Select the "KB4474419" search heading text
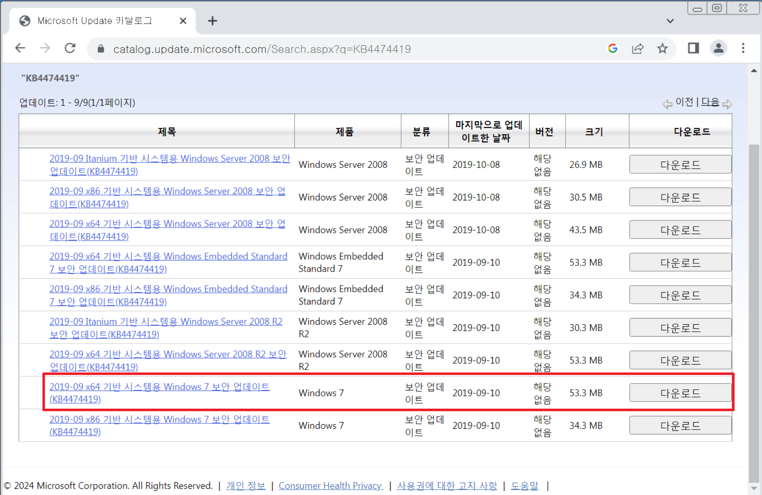762x495 pixels. point(50,78)
